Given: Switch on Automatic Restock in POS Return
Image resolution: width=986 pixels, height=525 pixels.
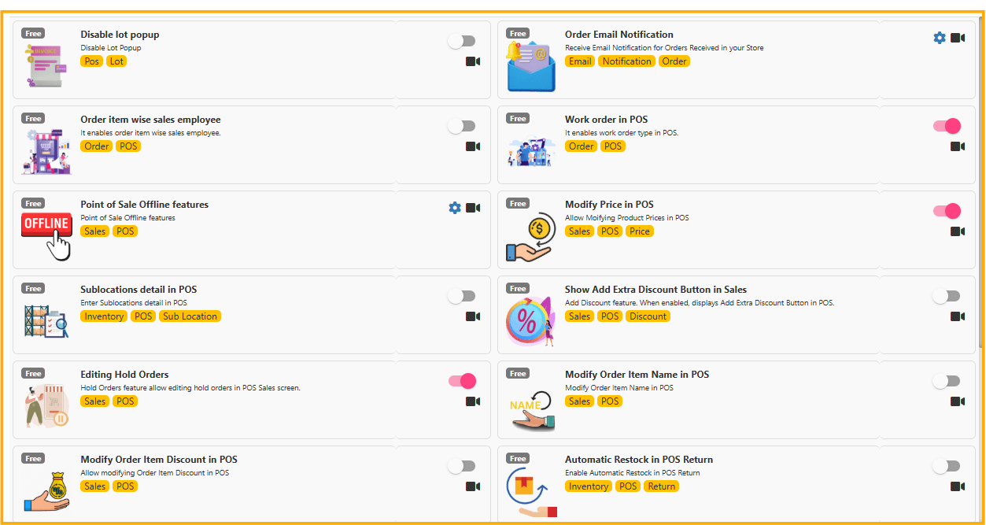Looking at the screenshot, I should click(x=947, y=466).
